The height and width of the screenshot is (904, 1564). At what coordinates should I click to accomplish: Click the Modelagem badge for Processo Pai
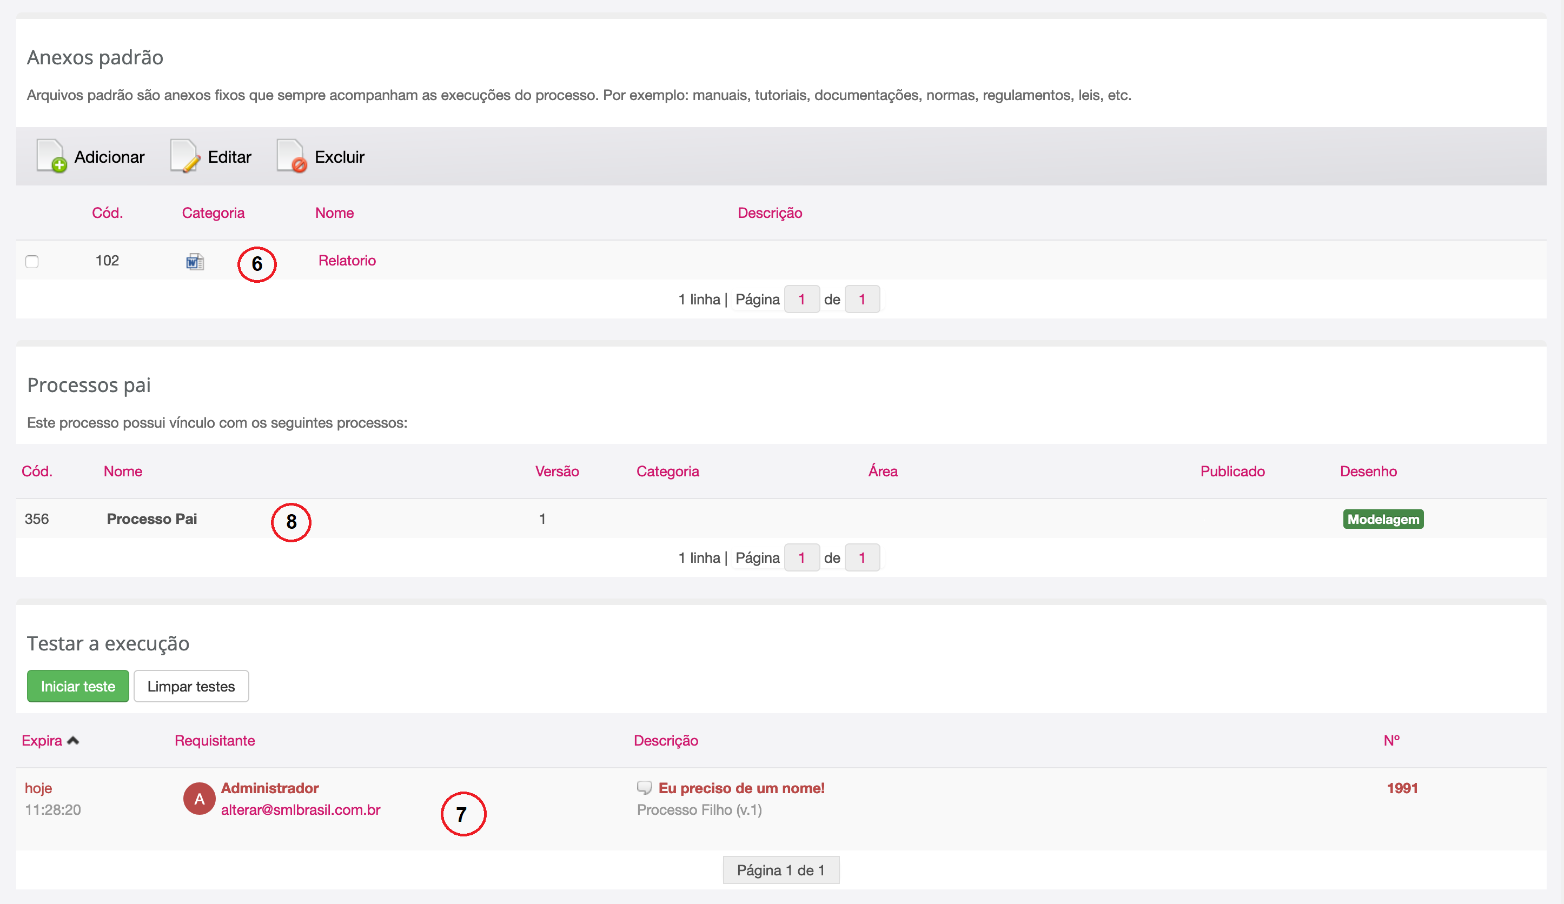pos(1383,520)
